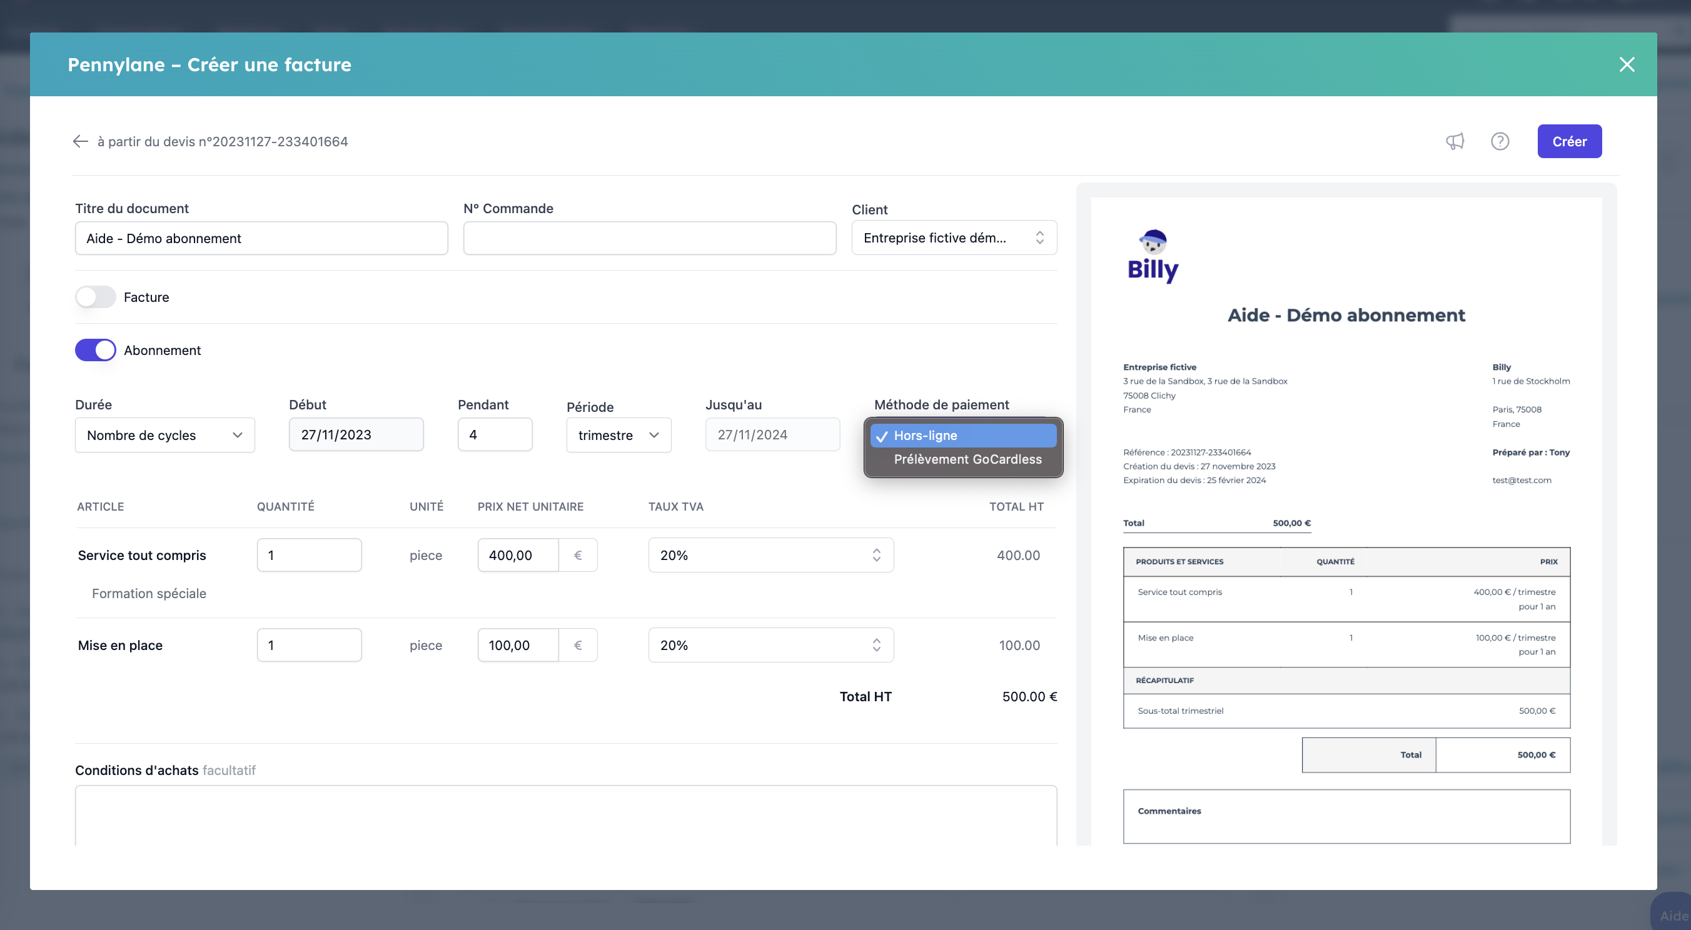Click the euro symbol beside 400,00 price
Screen dimensions: 1691x930
(x=578, y=556)
